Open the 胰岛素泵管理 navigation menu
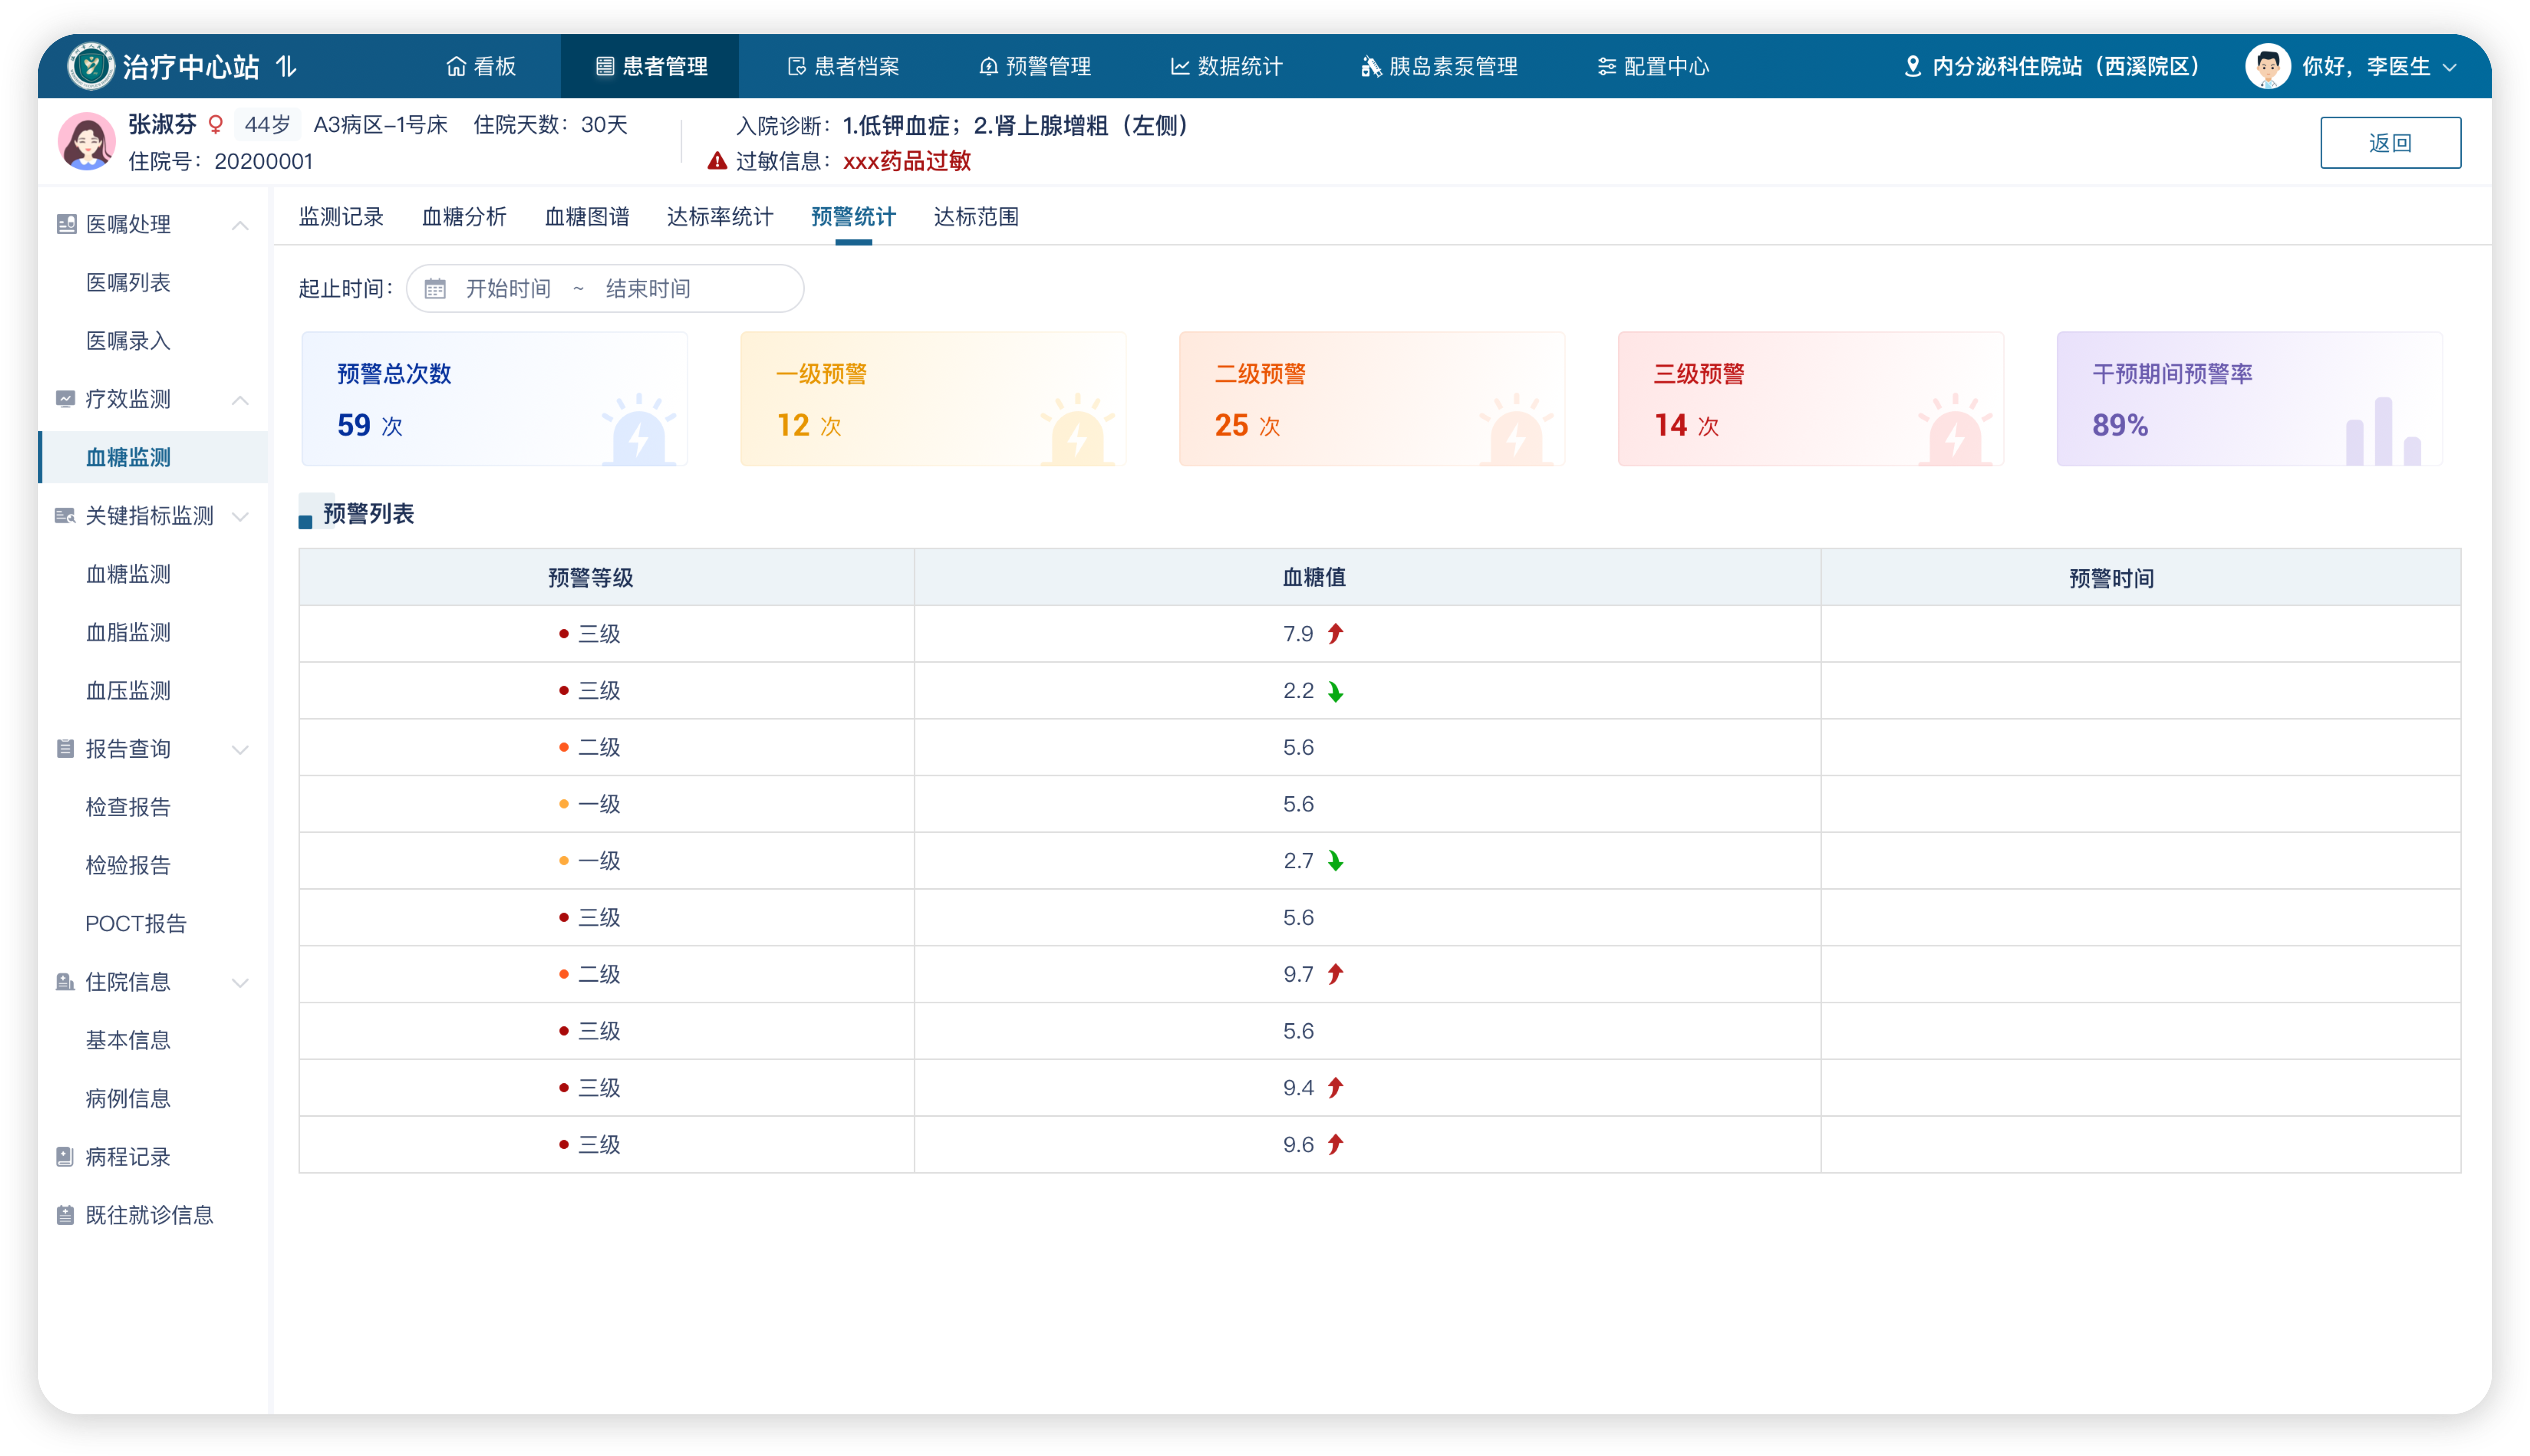Viewport: 2530px width, 1456px height. (1439, 66)
